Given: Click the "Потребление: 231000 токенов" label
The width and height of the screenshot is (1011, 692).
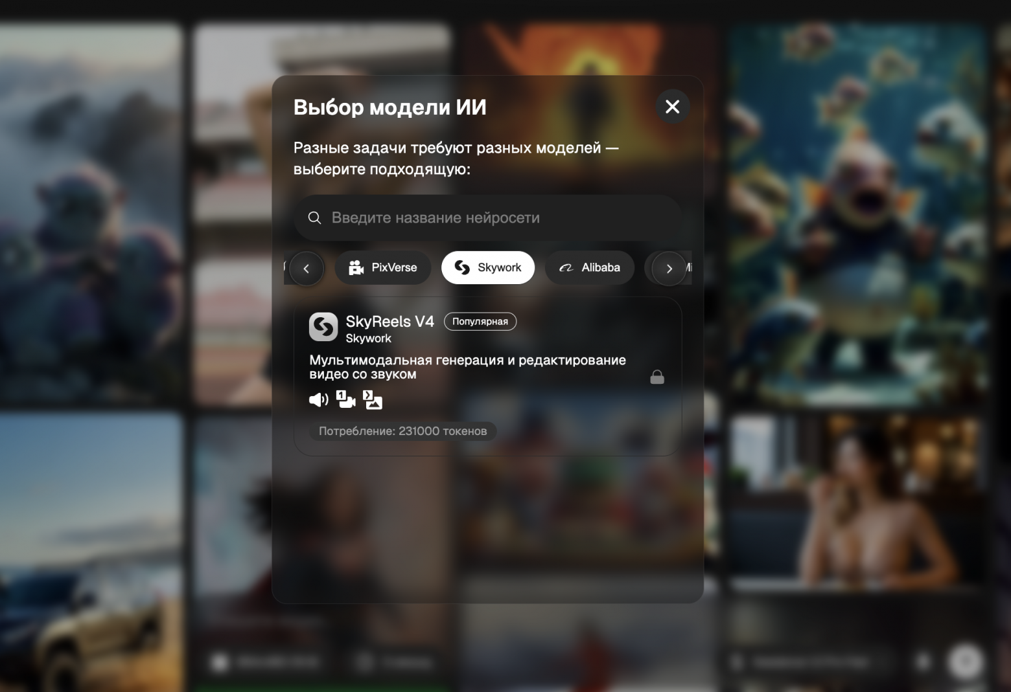Looking at the screenshot, I should click(x=403, y=431).
